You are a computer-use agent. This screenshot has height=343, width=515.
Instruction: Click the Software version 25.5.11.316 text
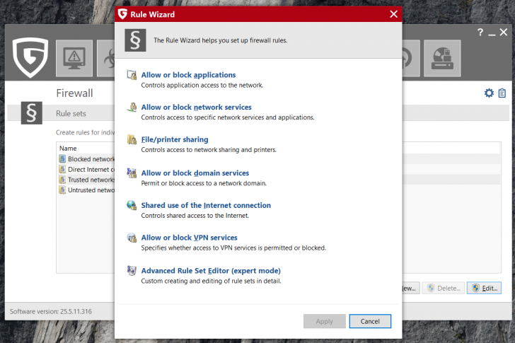click(x=51, y=311)
